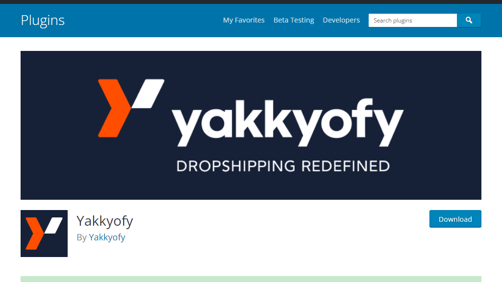Visit the author Yakkyofy profile link
The width and height of the screenshot is (502, 282).
107,237
